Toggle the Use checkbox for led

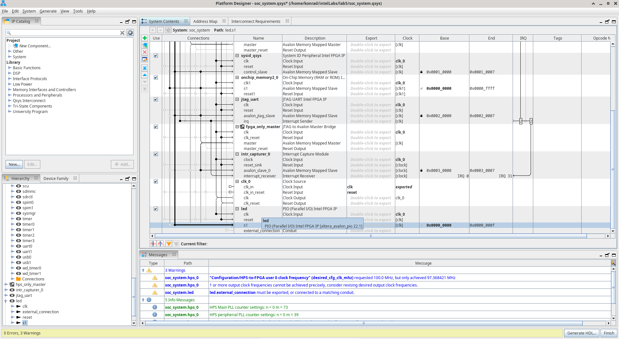(x=156, y=209)
